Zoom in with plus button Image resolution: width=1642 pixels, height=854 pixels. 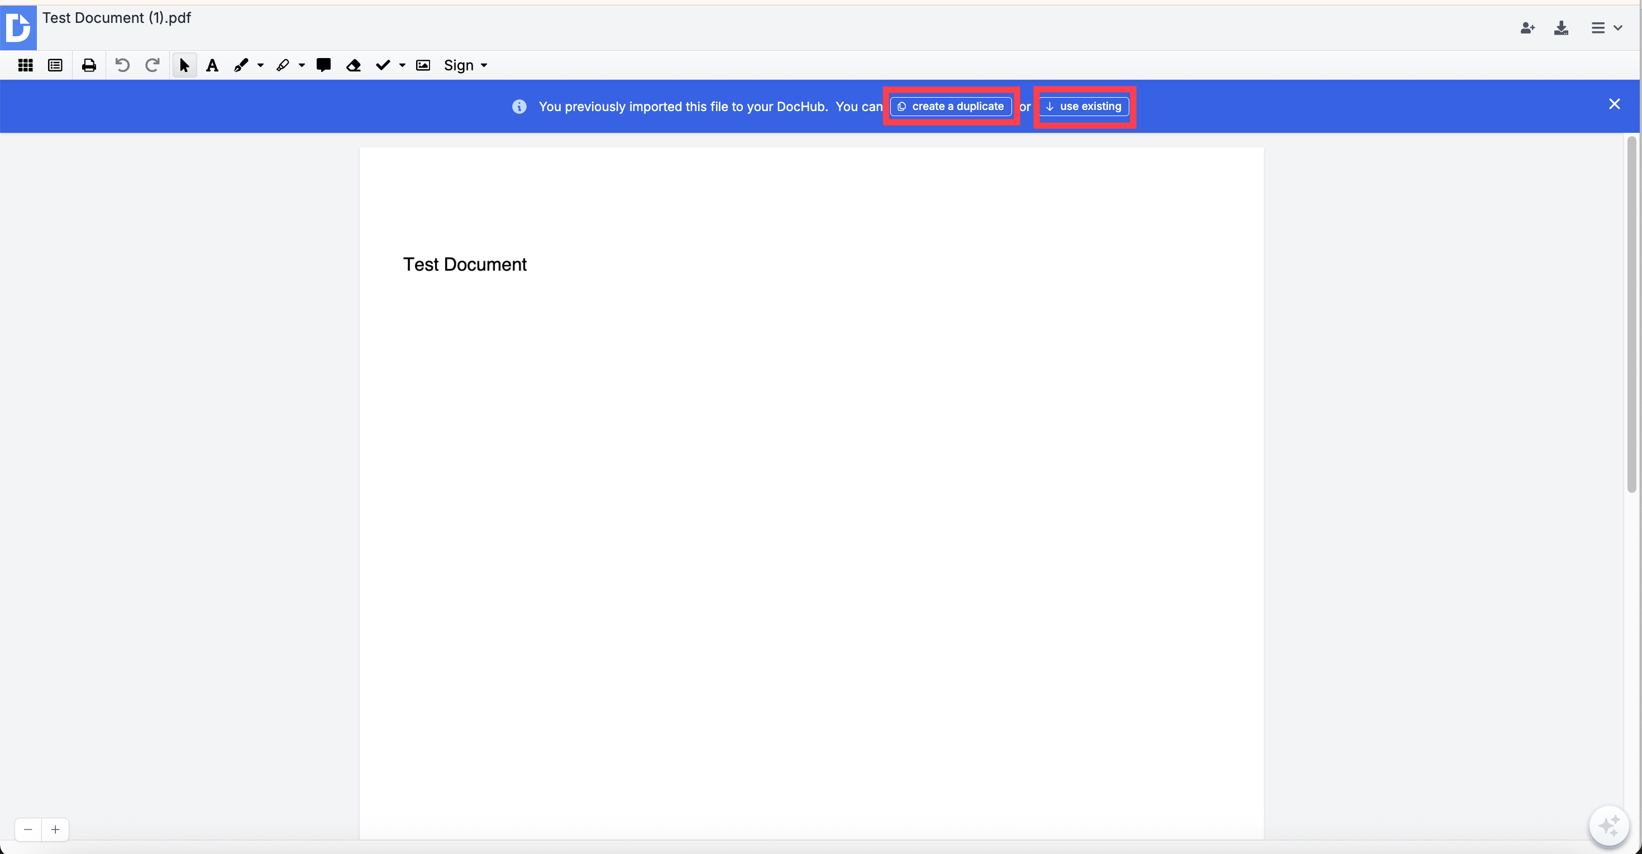coord(55,829)
